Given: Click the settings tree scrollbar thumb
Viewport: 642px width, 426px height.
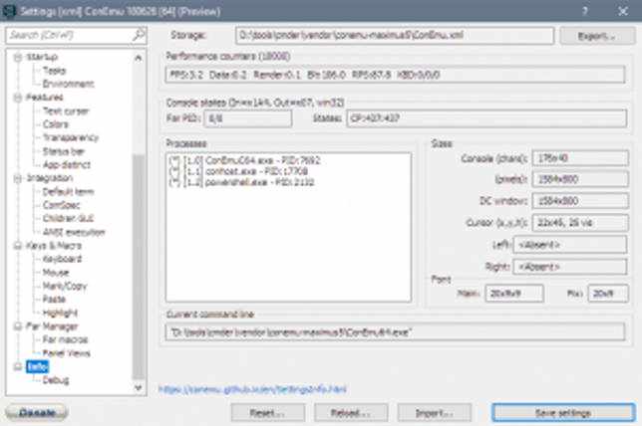Looking at the screenshot, I should click(139, 267).
